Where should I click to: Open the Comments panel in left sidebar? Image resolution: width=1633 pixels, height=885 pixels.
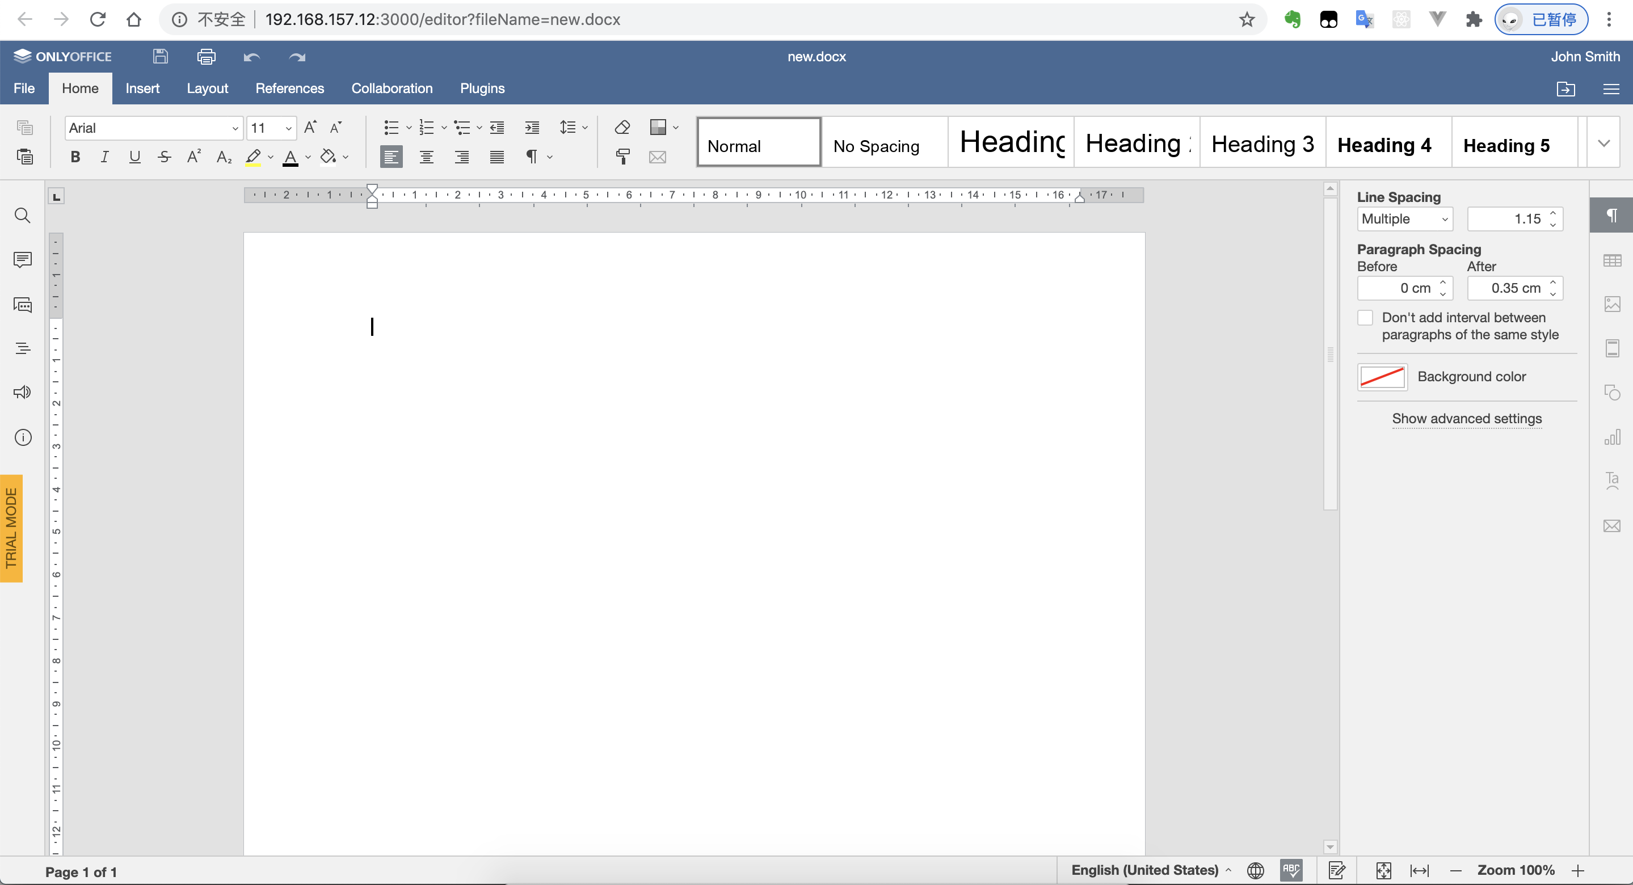[23, 259]
